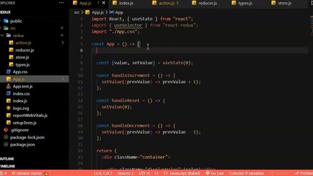Expand the TIMELINE section
The width and height of the screenshot is (313, 176).
(8, 166)
